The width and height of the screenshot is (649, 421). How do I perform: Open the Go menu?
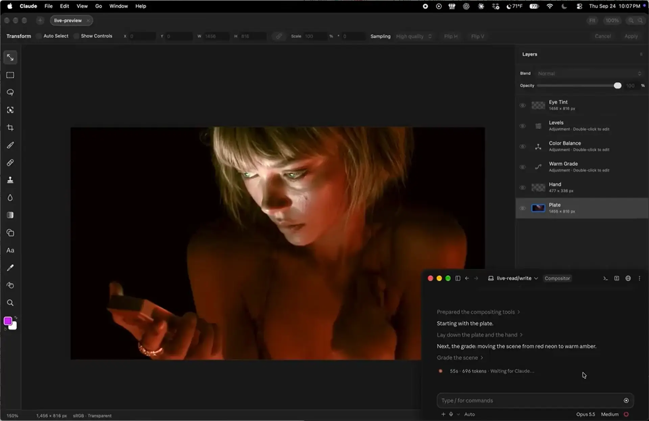(x=98, y=6)
